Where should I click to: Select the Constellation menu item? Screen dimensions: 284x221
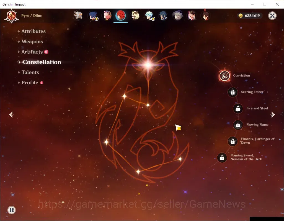42,62
